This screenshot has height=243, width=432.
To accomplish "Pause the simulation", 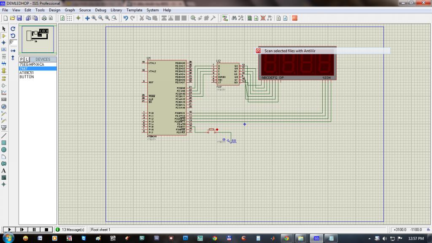I will click(34, 229).
